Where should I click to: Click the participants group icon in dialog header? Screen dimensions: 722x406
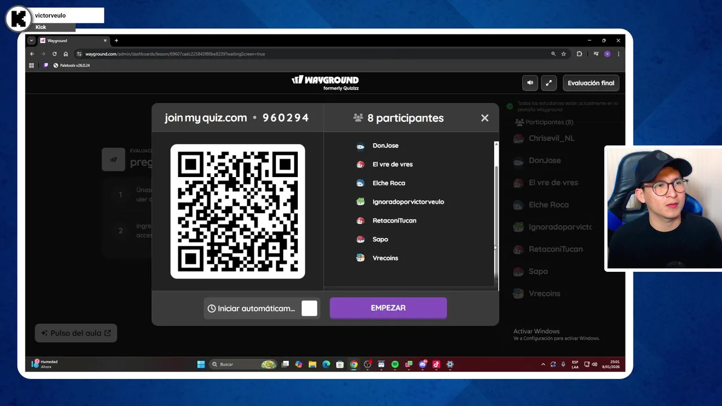(x=358, y=118)
